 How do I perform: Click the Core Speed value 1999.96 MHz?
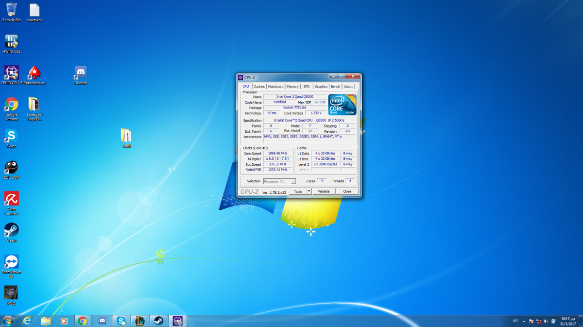278,153
